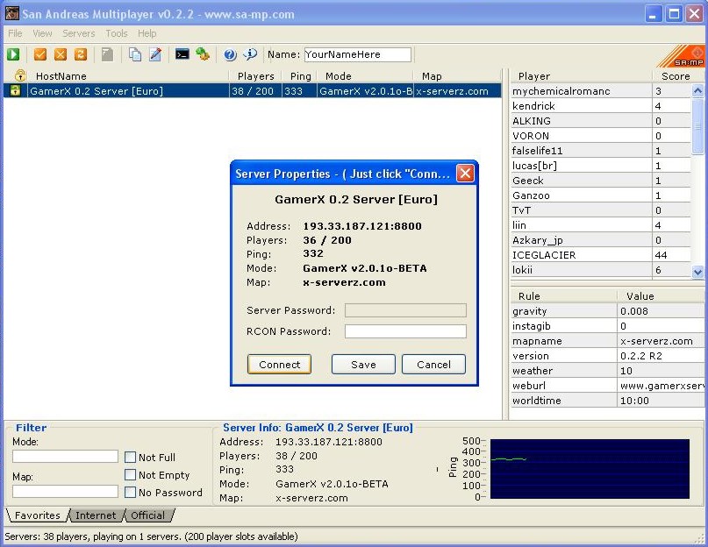This screenshot has width=708, height=547.
Task: Click the player list scrollbar up arrow
Action: point(697,90)
